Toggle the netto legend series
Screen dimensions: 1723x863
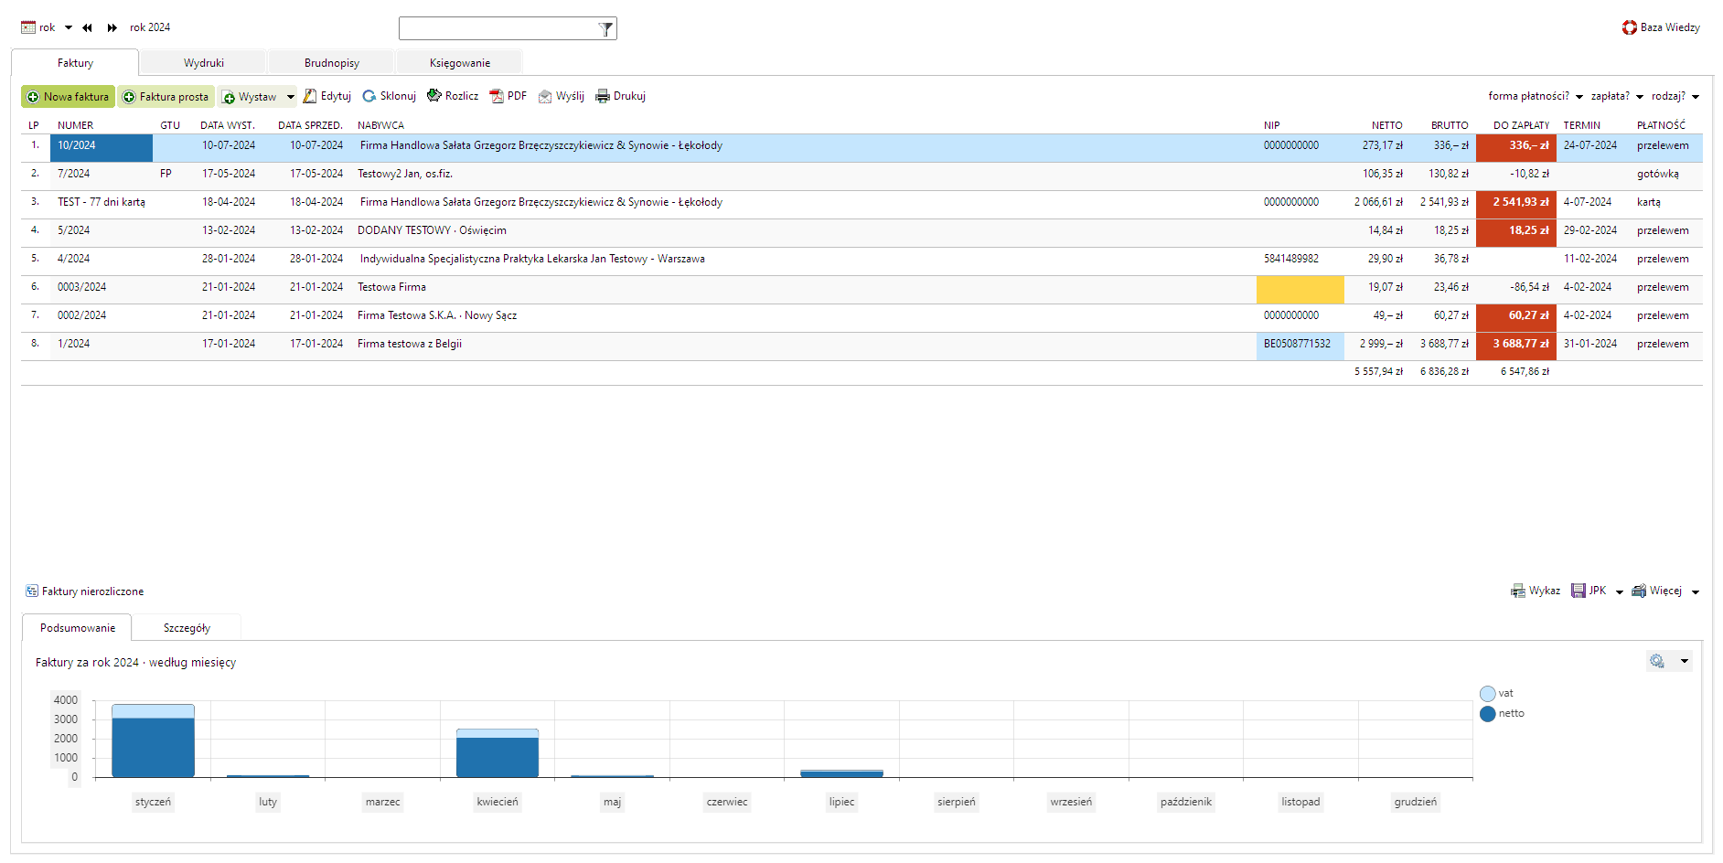[x=1488, y=714]
